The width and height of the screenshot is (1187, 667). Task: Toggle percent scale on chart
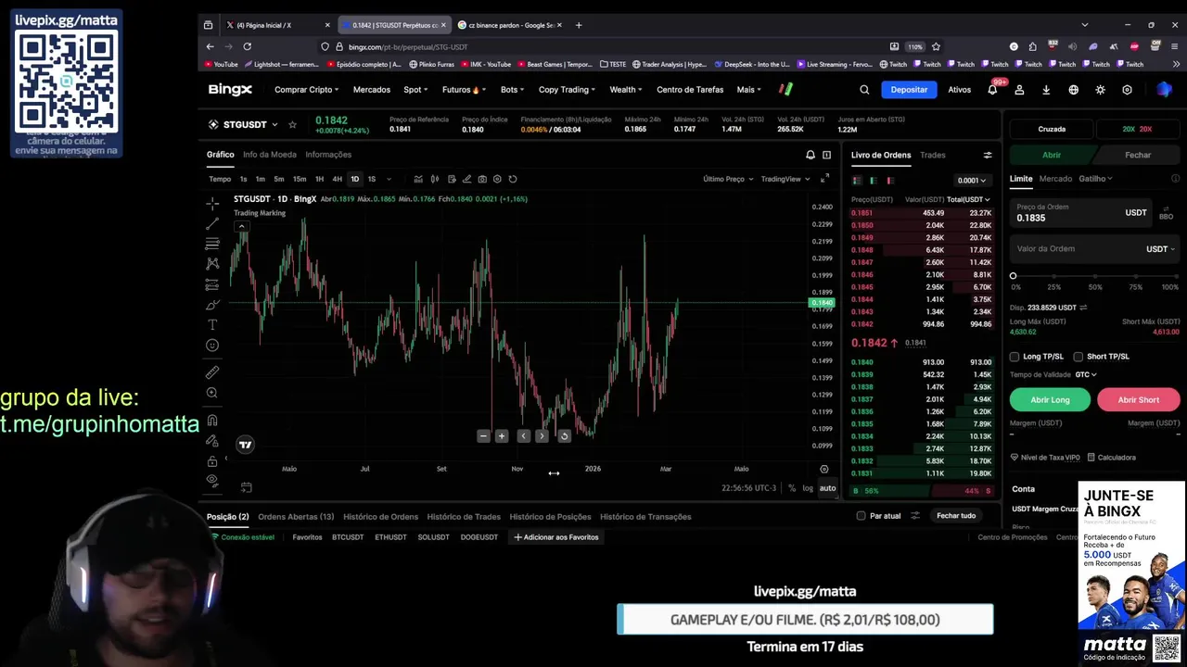pyautogui.click(x=792, y=488)
